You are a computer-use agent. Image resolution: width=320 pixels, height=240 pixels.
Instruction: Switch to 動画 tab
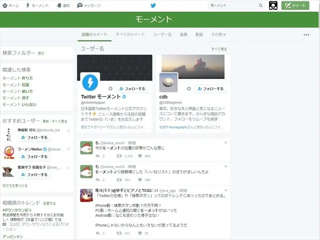[199, 34]
